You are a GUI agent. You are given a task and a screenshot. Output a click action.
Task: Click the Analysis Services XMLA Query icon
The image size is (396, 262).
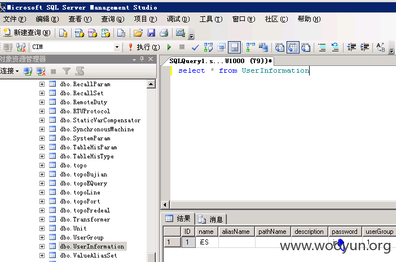[x=105, y=33]
